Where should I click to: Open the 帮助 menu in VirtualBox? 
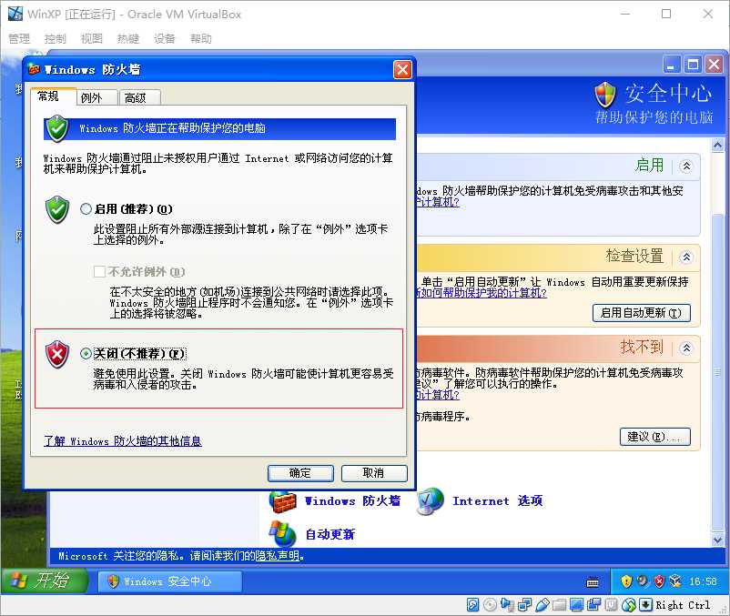pos(201,38)
